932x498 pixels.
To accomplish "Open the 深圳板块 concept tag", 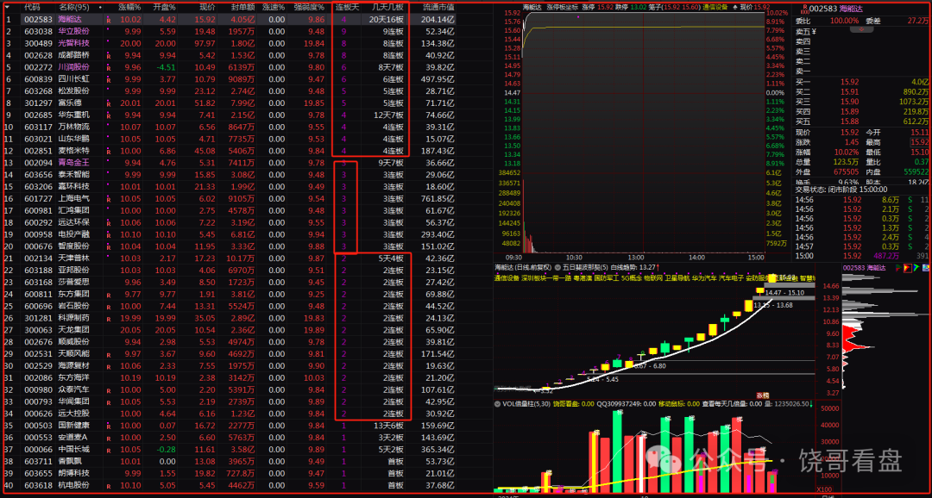I will (533, 277).
